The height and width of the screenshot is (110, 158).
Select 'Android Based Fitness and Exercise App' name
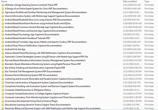tap(36, 31)
